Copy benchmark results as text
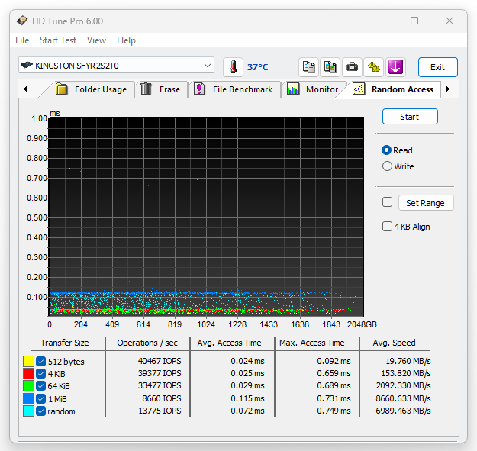The width and height of the screenshot is (477, 451). pos(309,67)
